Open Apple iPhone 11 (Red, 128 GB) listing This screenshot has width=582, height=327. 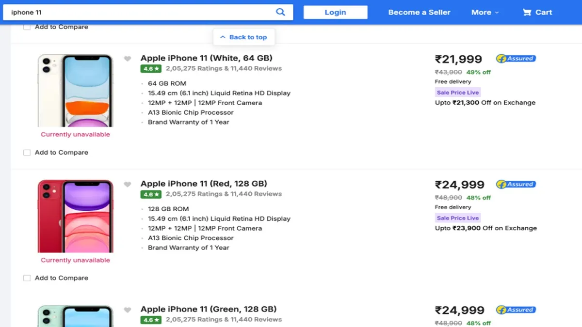[204, 184]
